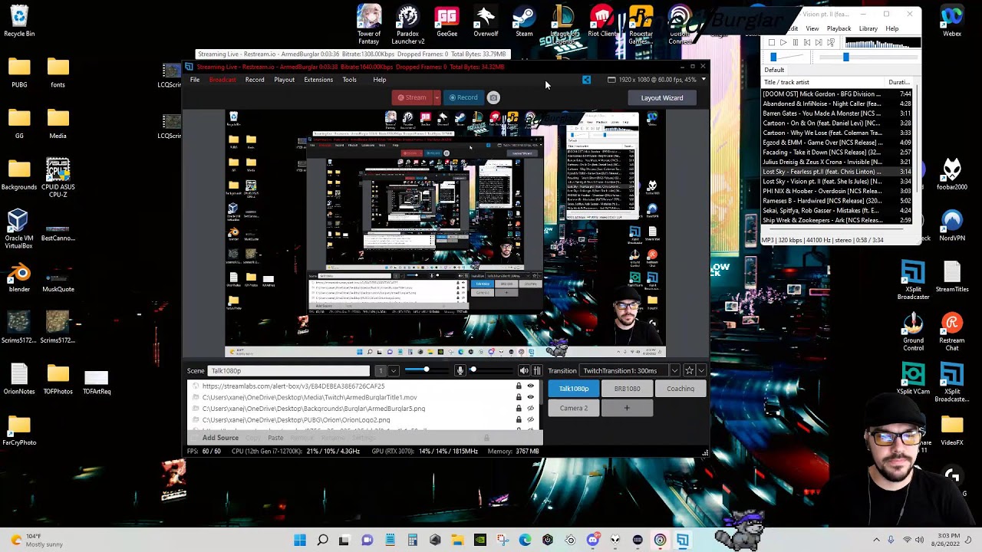Open the Stream button dropdown arrow
This screenshot has height=552, width=982.
pos(437,97)
